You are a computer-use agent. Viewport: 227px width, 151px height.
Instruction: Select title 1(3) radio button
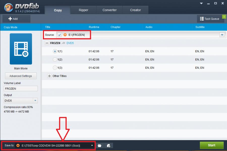tap(55, 68)
